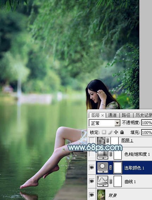The image size is (152, 200).
Task: Click the link icon of 色相/饱和度 1 layer
Action: point(111,154)
